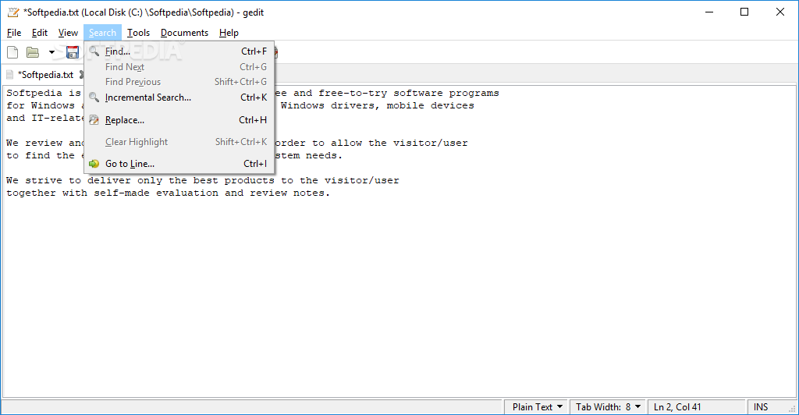Image resolution: width=799 pixels, height=415 pixels.
Task: Click the Go to Line green arrow icon
Action: pos(94,164)
